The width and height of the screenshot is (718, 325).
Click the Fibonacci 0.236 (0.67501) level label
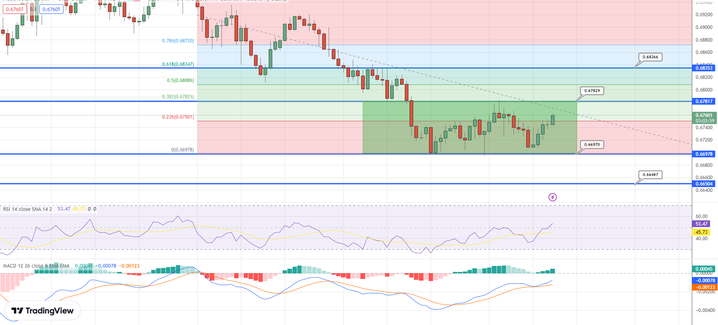178,117
